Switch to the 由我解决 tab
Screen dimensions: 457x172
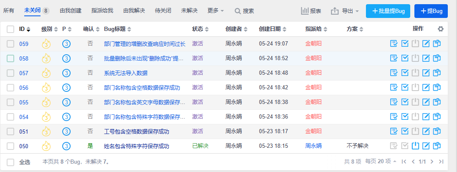(134, 11)
